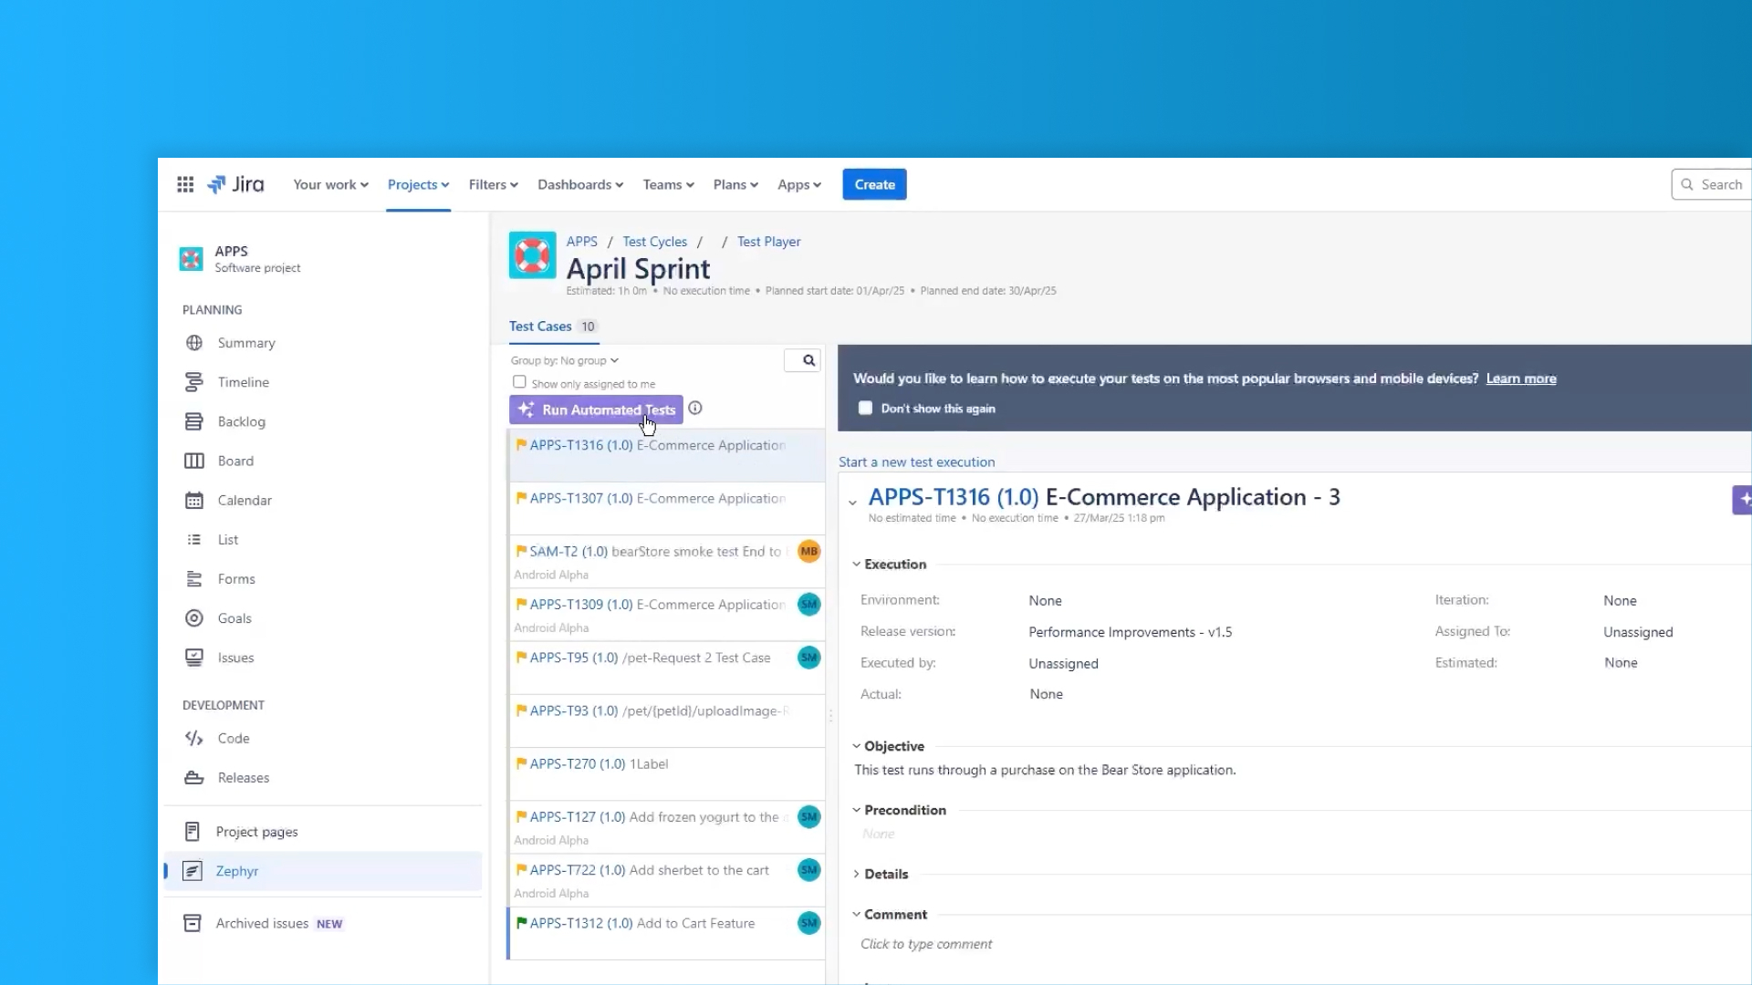This screenshot has width=1752, height=985.
Task: Open the List view
Action: click(227, 539)
